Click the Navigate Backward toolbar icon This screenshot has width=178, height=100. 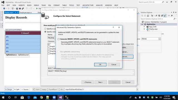coord(4,9)
